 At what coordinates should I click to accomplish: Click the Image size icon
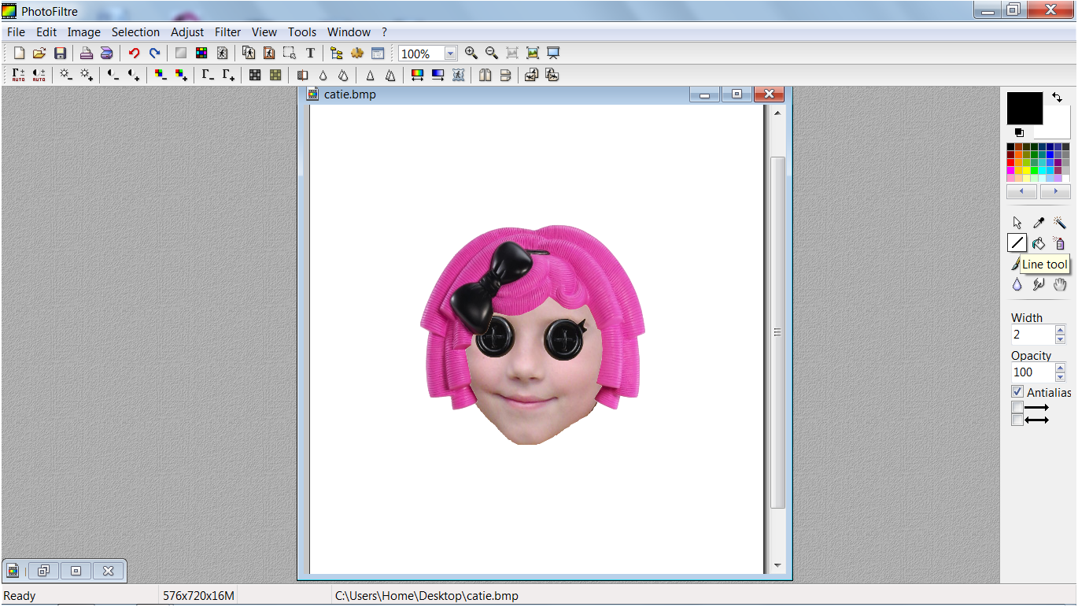(x=249, y=54)
